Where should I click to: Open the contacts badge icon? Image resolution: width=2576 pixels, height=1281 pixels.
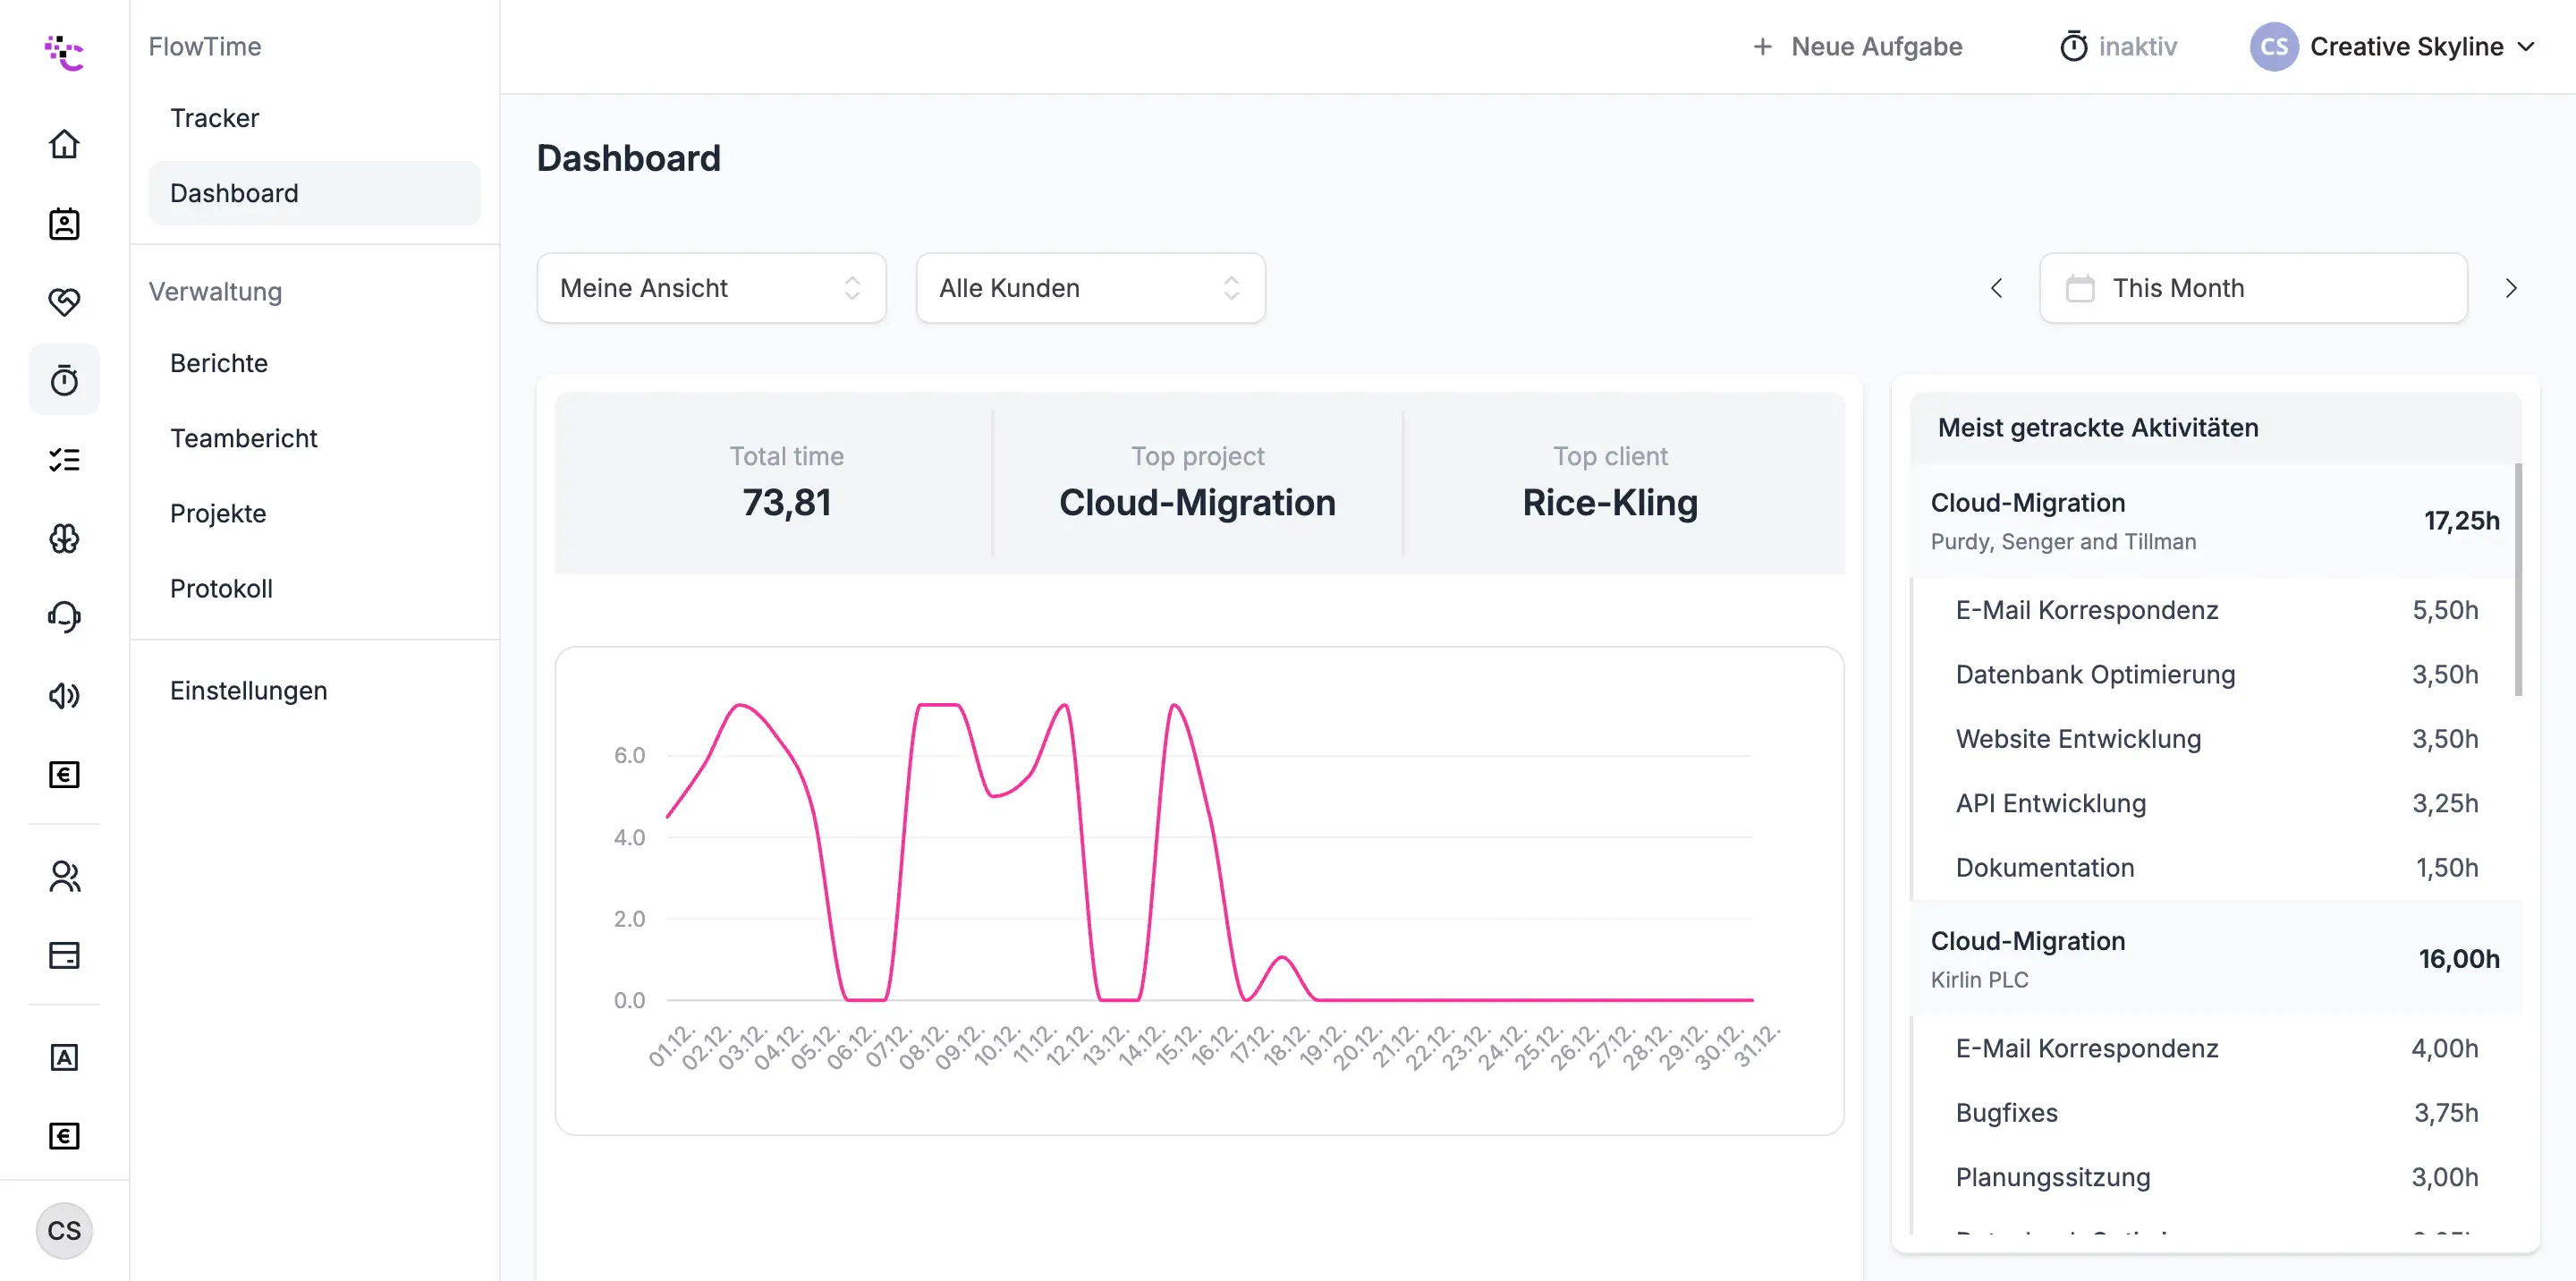click(64, 223)
